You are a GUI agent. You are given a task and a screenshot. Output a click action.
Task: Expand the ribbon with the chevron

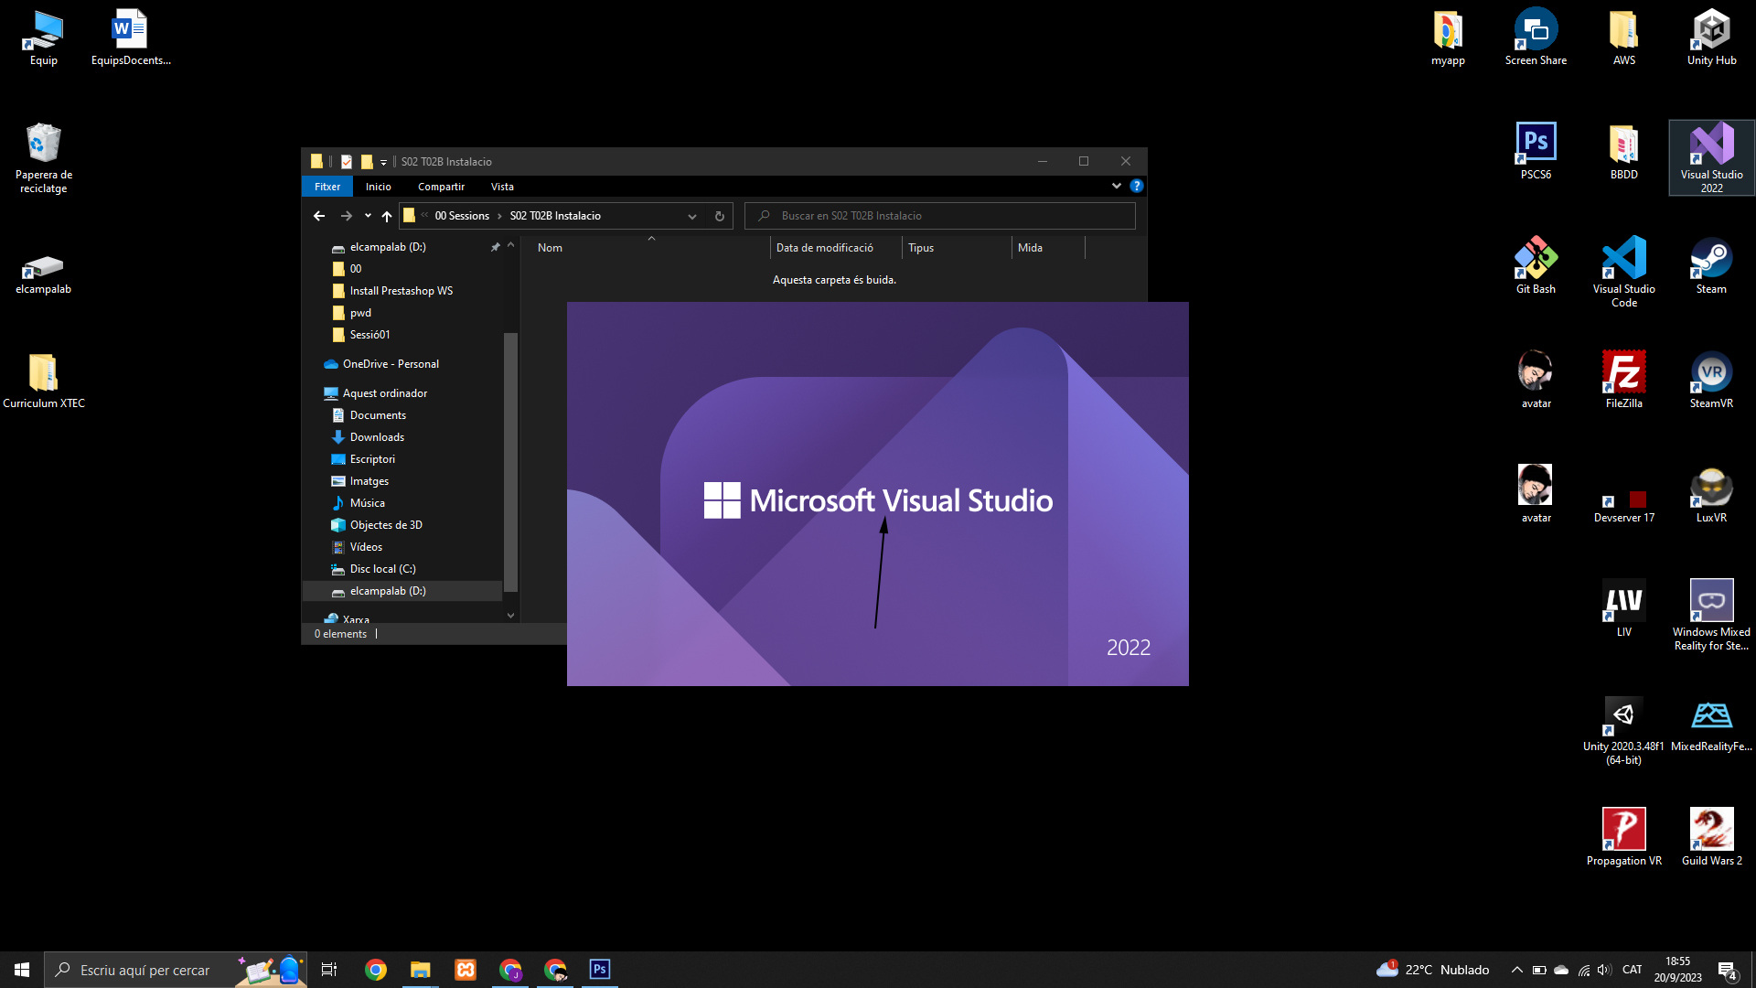[x=1116, y=186]
